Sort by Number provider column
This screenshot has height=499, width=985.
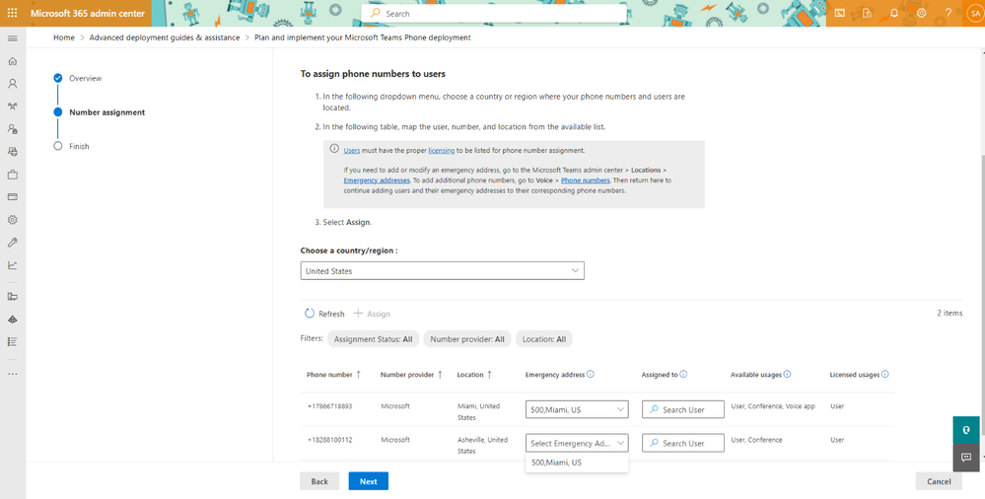point(411,375)
